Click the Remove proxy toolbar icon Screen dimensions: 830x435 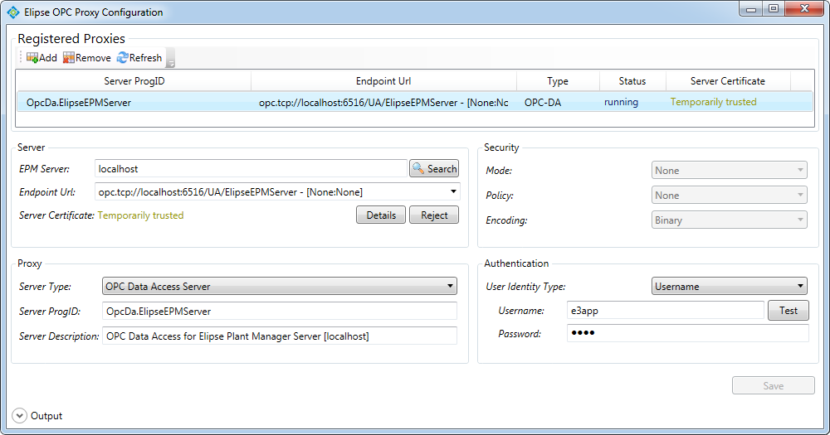pyautogui.click(x=69, y=58)
